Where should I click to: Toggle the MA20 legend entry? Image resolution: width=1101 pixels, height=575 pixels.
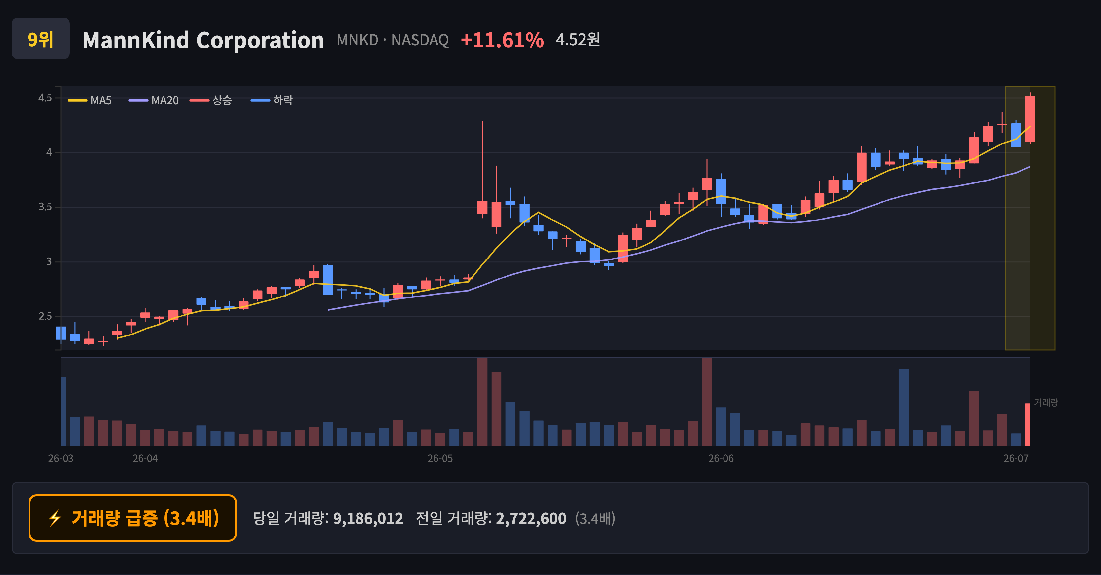click(x=153, y=100)
